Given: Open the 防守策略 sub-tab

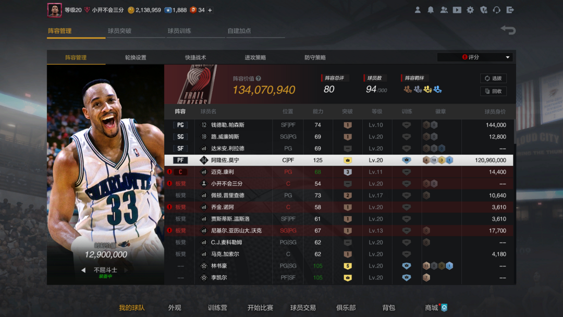Looking at the screenshot, I should click(x=315, y=57).
